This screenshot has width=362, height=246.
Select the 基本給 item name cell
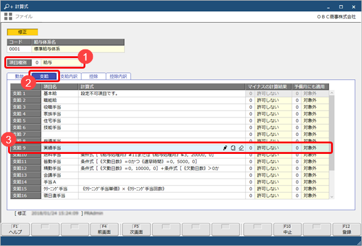(59, 93)
